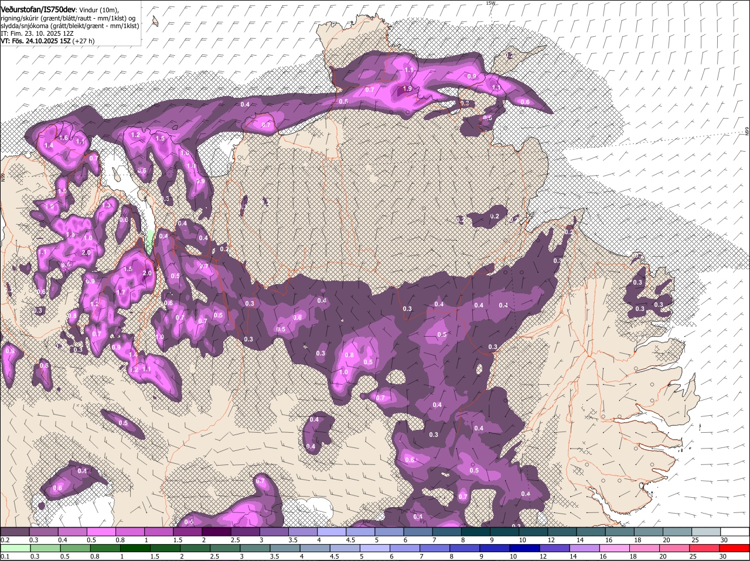This screenshot has width=750, height=561.
Task: Click the 'VT: Fös. 24.10.2025 15Z (+27 h)' line
Action: 47,41
